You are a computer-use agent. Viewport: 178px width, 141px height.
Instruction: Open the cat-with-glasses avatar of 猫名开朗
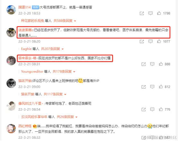tap(11, 83)
